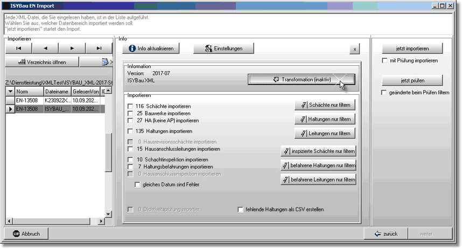
Task: Click befahrene Leitungen nur filtern
Action: click(x=319, y=179)
